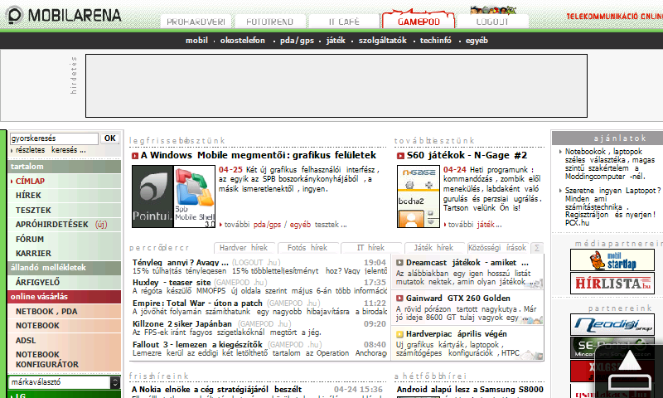Image resolution: width=663 pixels, height=398 pixels.
Task: Click the Pointui thumbnail image
Action: click(x=152, y=197)
